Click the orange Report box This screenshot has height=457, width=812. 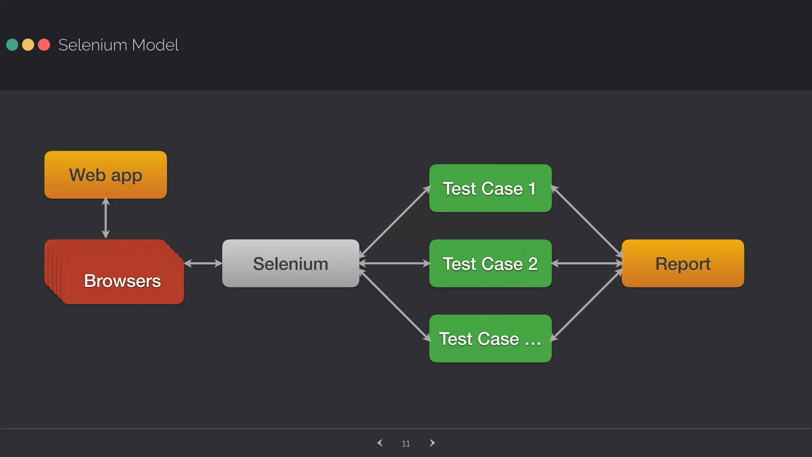683,263
